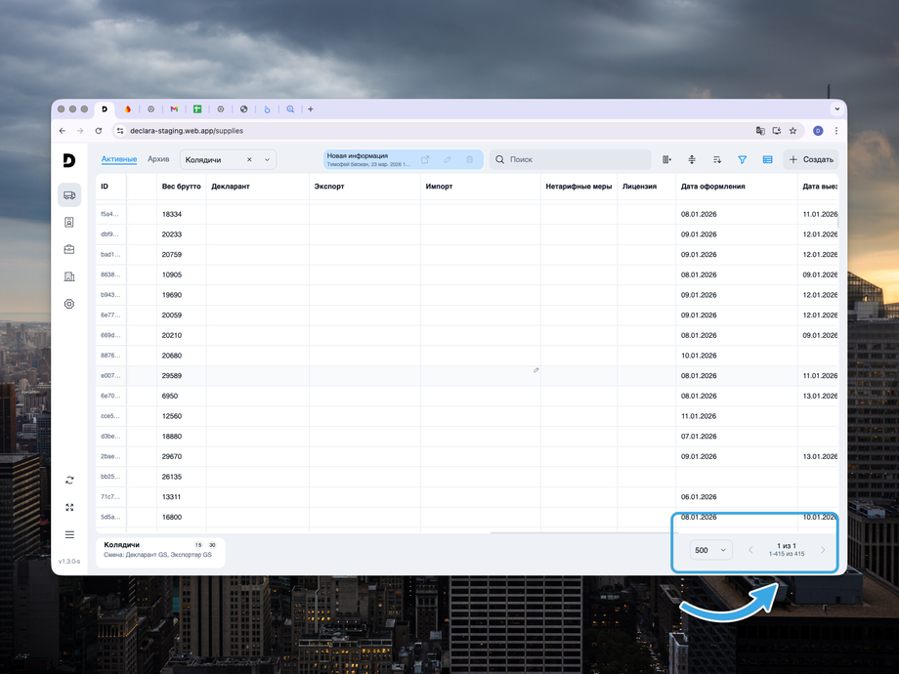Screen dimensions: 899x674
Task: Click the Создать button
Action: pyautogui.click(x=811, y=159)
